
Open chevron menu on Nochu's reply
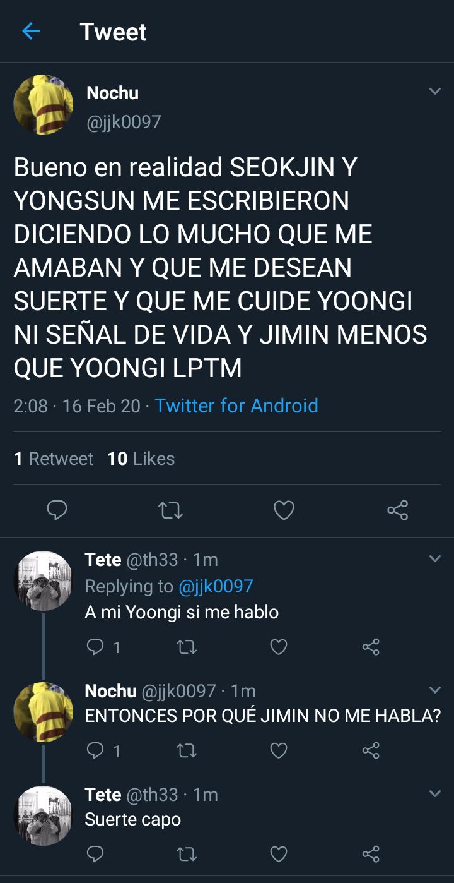(434, 690)
